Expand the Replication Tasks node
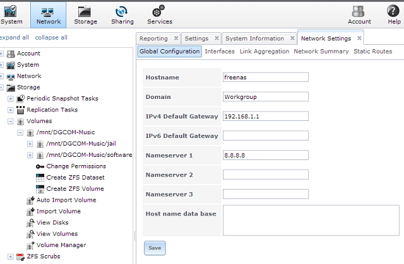 [11, 110]
